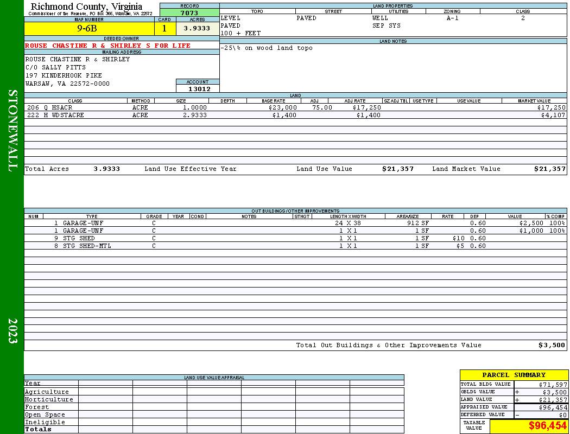
Task: Click LAND VALUE $21,357 in summary
Action: coord(553,400)
